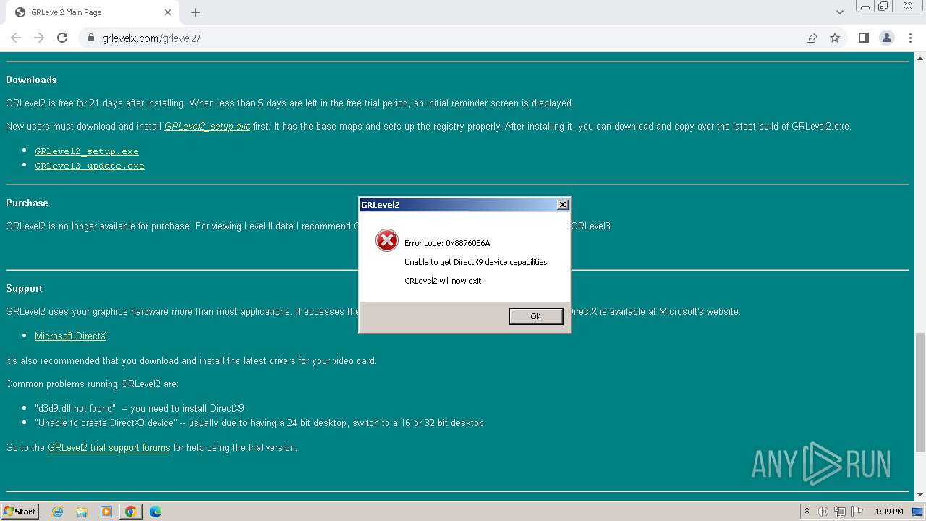Click the Support heading text

[24, 289]
